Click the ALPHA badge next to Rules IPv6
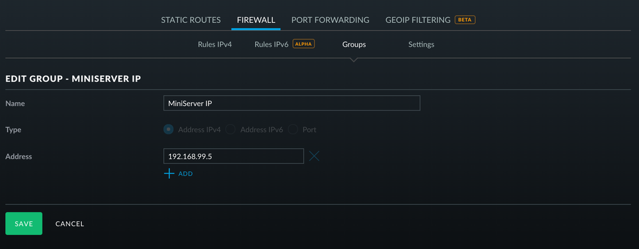This screenshot has width=639, height=249. click(x=304, y=44)
